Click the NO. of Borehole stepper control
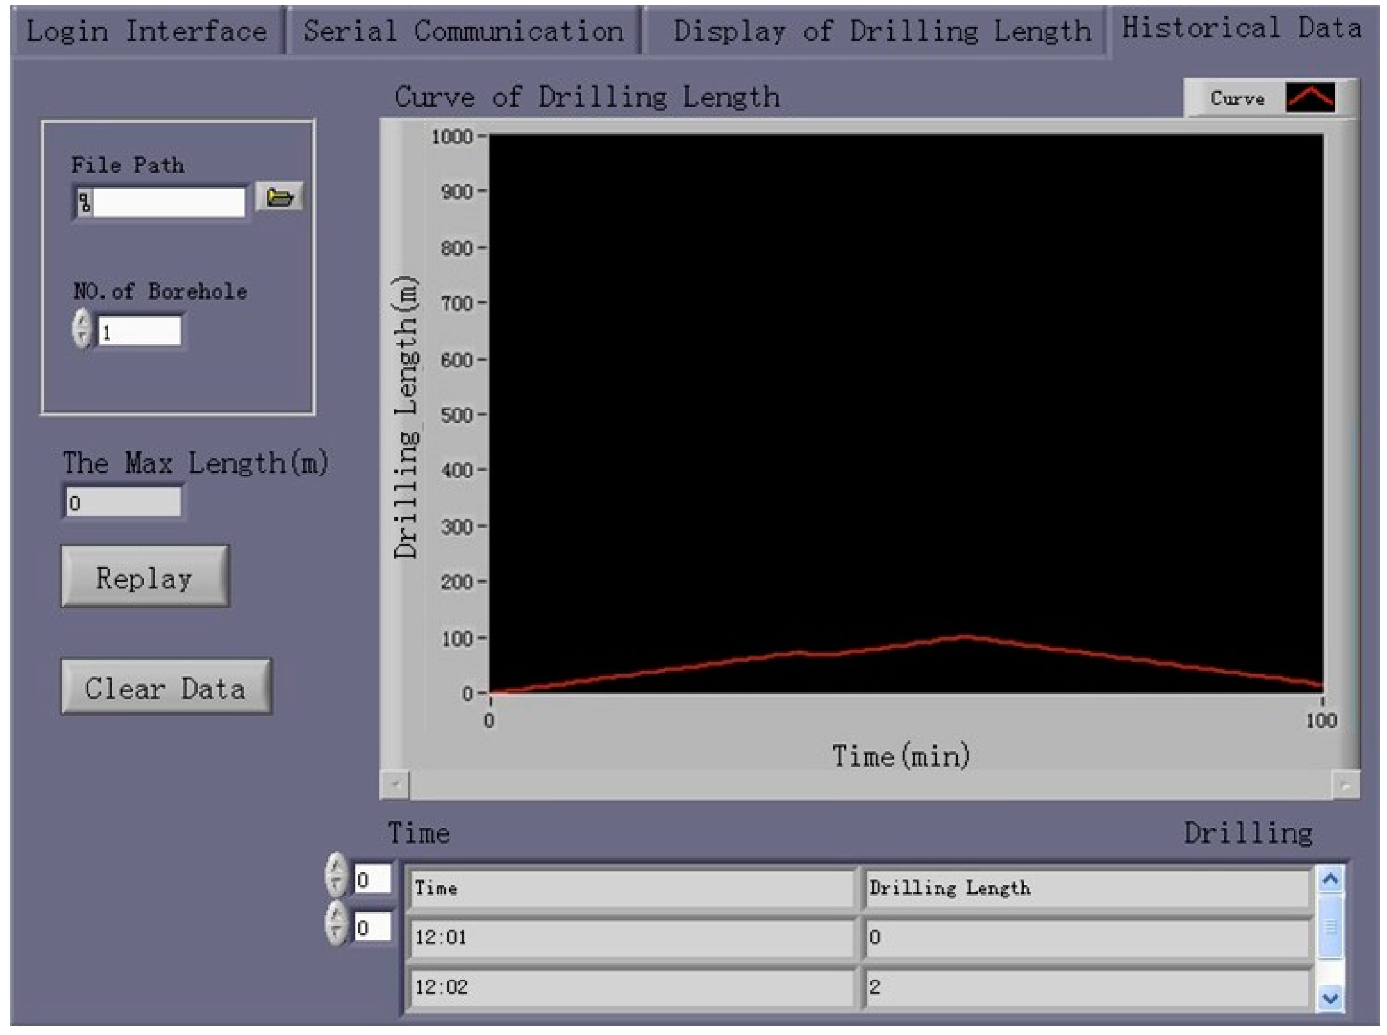The image size is (1387, 1035). coord(82,329)
